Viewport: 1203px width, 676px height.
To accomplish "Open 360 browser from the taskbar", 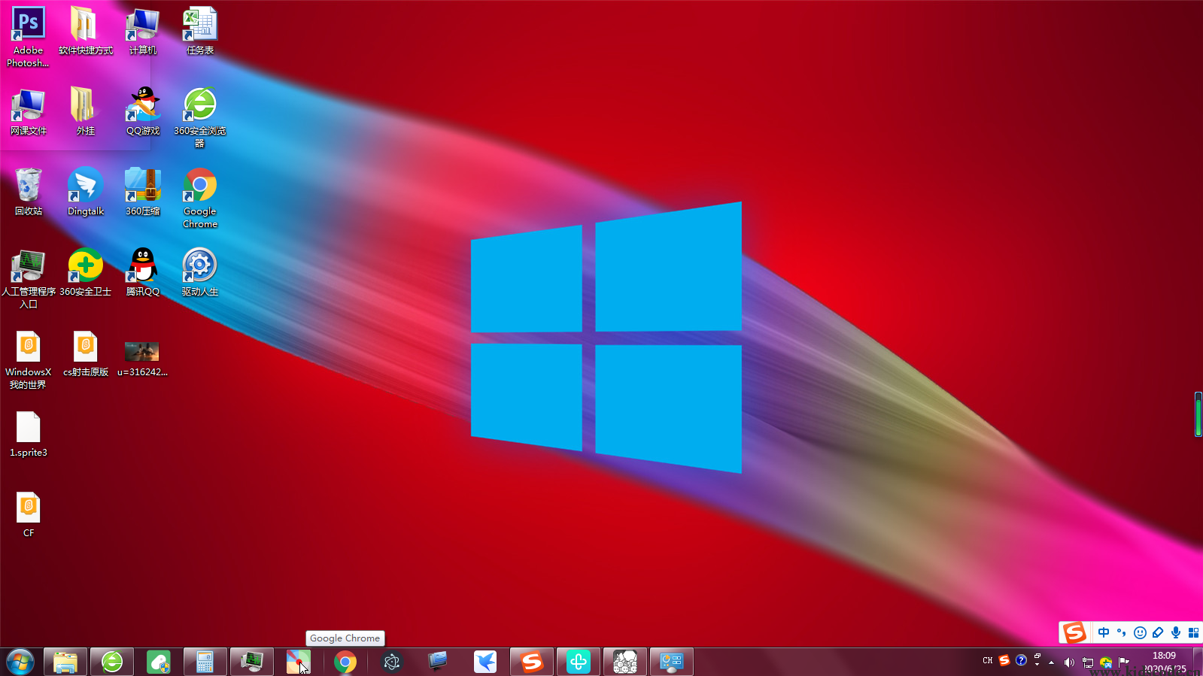I will click(112, 662).
